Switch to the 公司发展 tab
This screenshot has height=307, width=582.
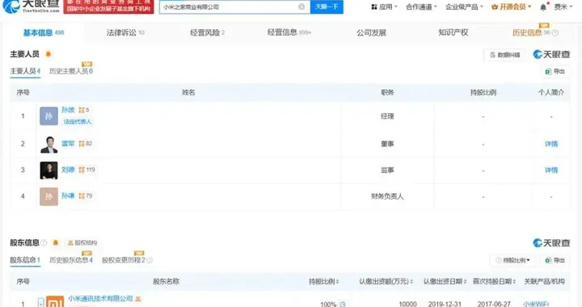371,32
